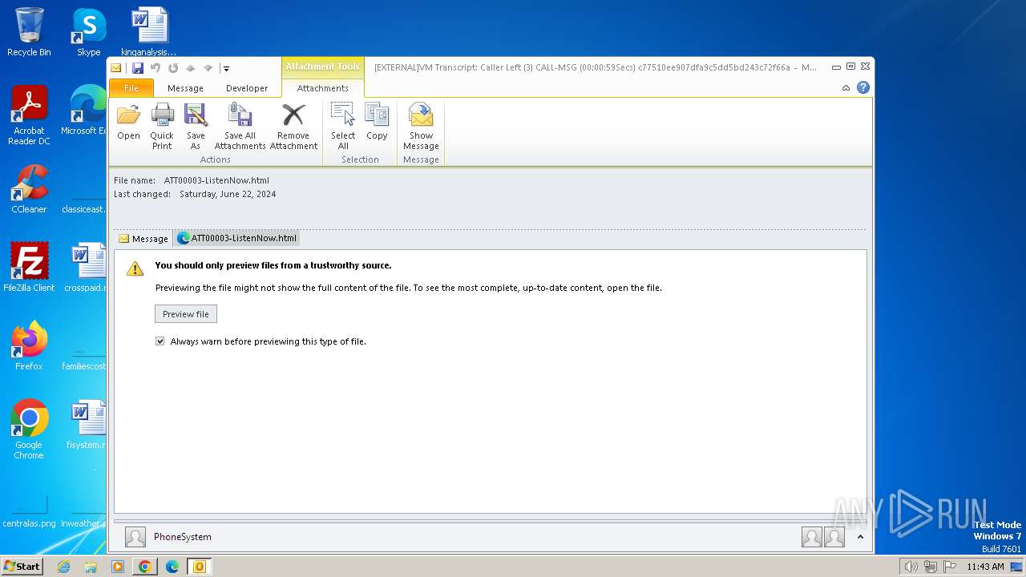Image resolution: width=1026 pixels, height=577 pixels.
Task: Switch to the Developer ribbon tab
Action: 247,88
